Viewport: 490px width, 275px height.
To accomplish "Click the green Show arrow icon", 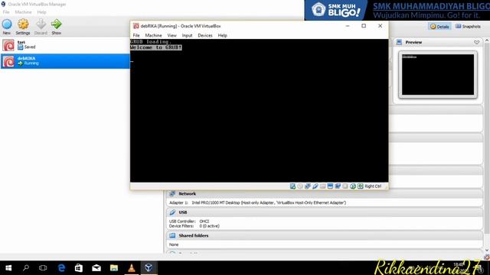I will click(56, 24).
